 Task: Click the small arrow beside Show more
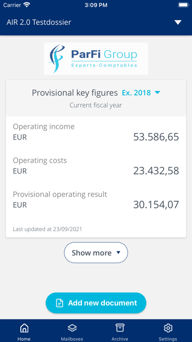(x=119, y=253)
